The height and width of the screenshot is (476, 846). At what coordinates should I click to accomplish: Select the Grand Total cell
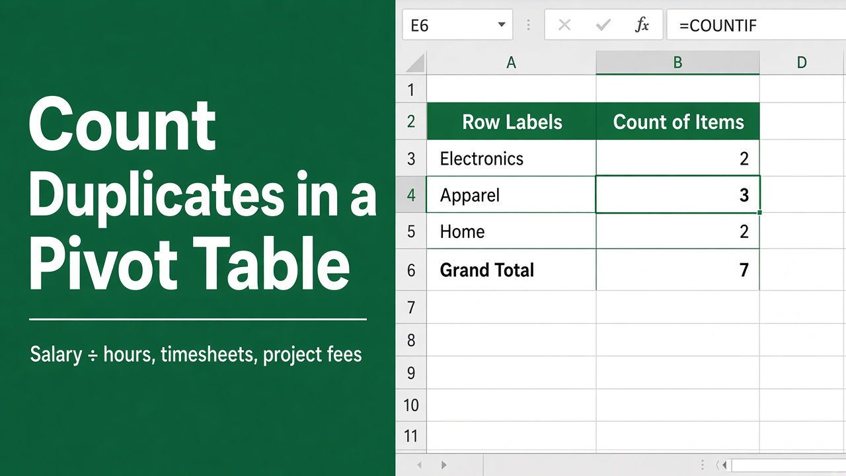click(x=512, y=270)
